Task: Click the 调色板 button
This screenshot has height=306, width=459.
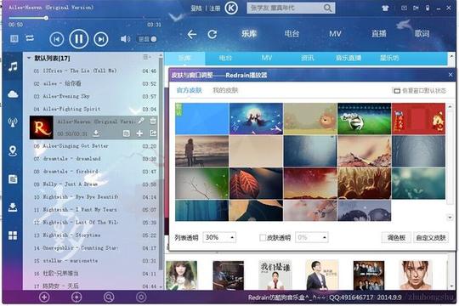Action: click(396, 238)
